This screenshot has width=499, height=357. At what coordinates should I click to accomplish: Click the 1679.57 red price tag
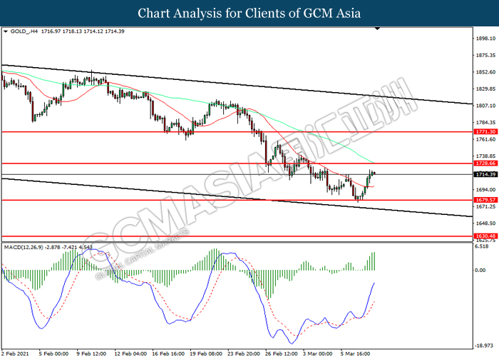coord(484,200)
